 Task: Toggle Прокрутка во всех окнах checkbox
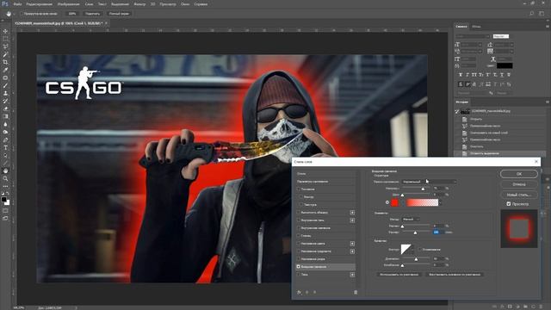tap(21, 14)
